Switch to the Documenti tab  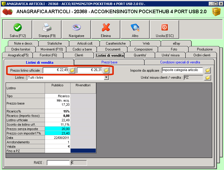point(113,49)
